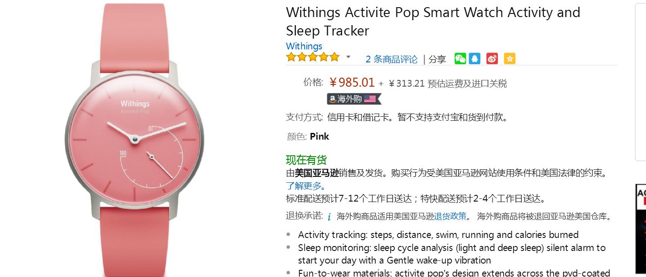Viewport: 646px width, 277px height.
Task: Share product via WeChat icon
Action: click(460, 58)
